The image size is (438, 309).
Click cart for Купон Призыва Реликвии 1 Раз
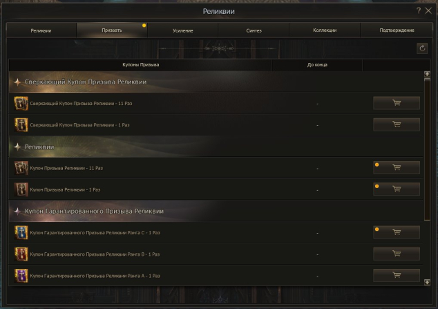click(397, 189)
